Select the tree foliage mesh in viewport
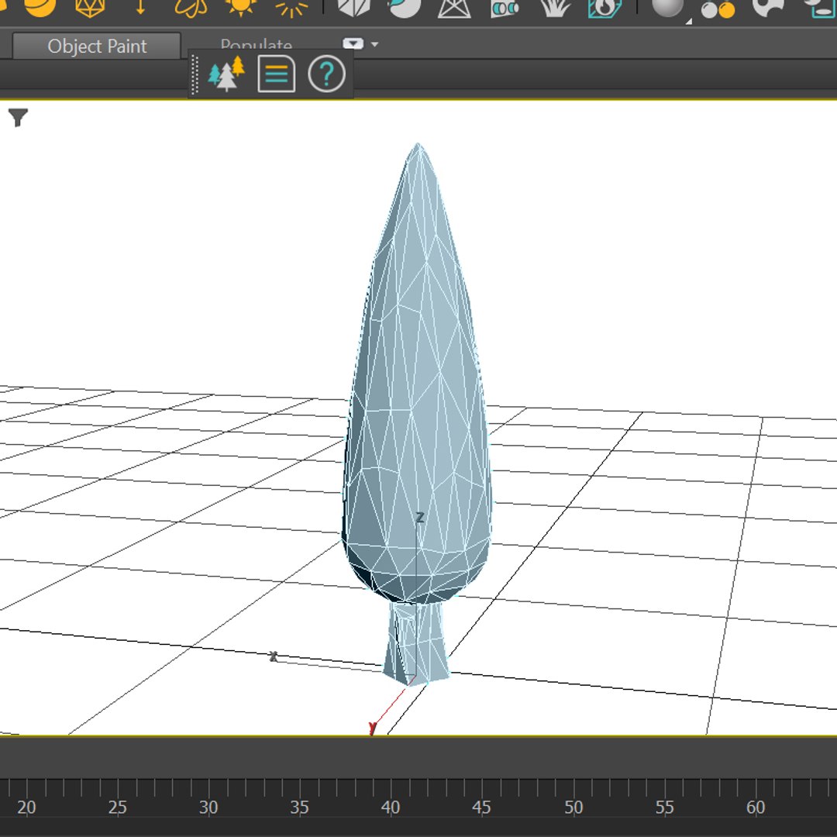Viewport: 837px width, 837px height. 417,374
